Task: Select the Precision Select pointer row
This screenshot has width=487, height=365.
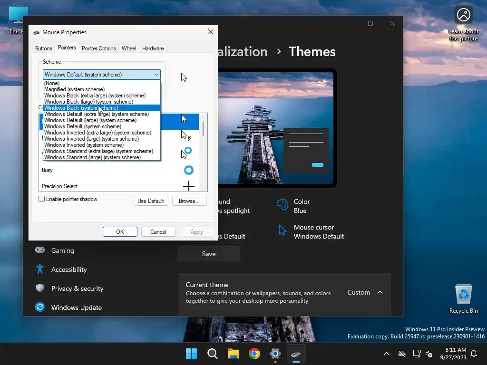Action: [119, 186]
